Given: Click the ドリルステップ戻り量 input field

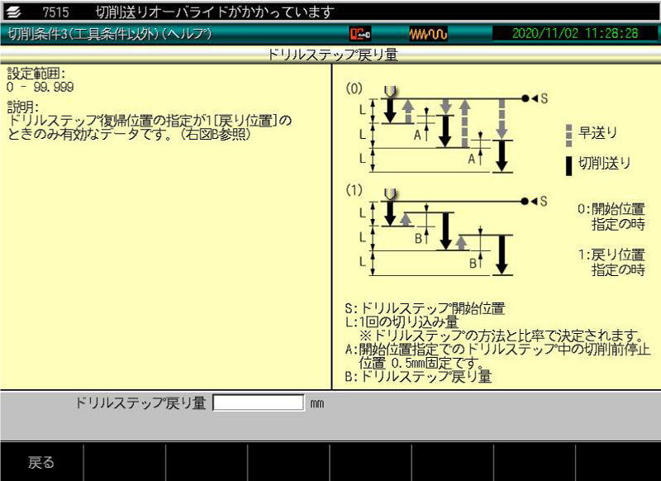Looking at the screenshot, I should [x=260, y=402].
